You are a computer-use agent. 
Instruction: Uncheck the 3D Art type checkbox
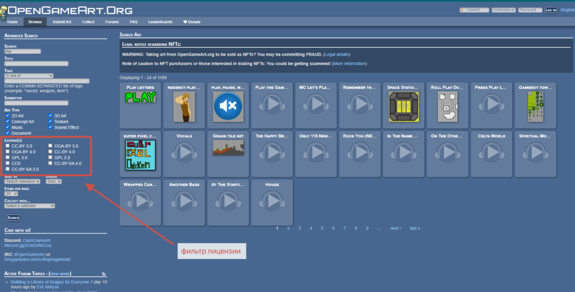click(50, 115)
